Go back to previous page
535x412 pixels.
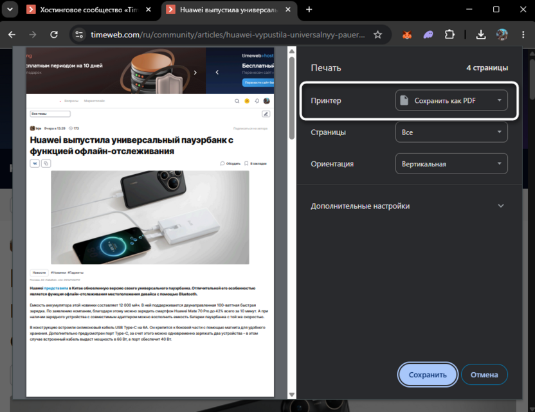tap(12, 35)
